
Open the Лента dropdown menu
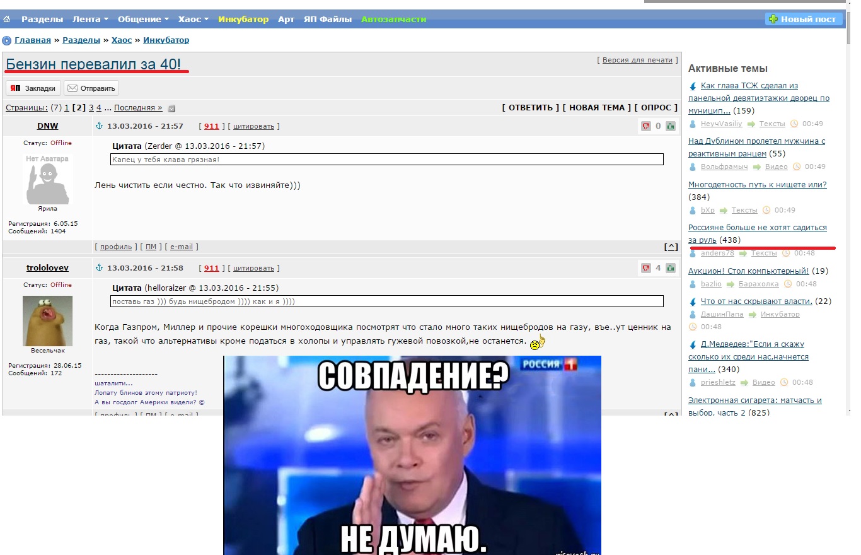pyautogui.click(x=91, y=20)
